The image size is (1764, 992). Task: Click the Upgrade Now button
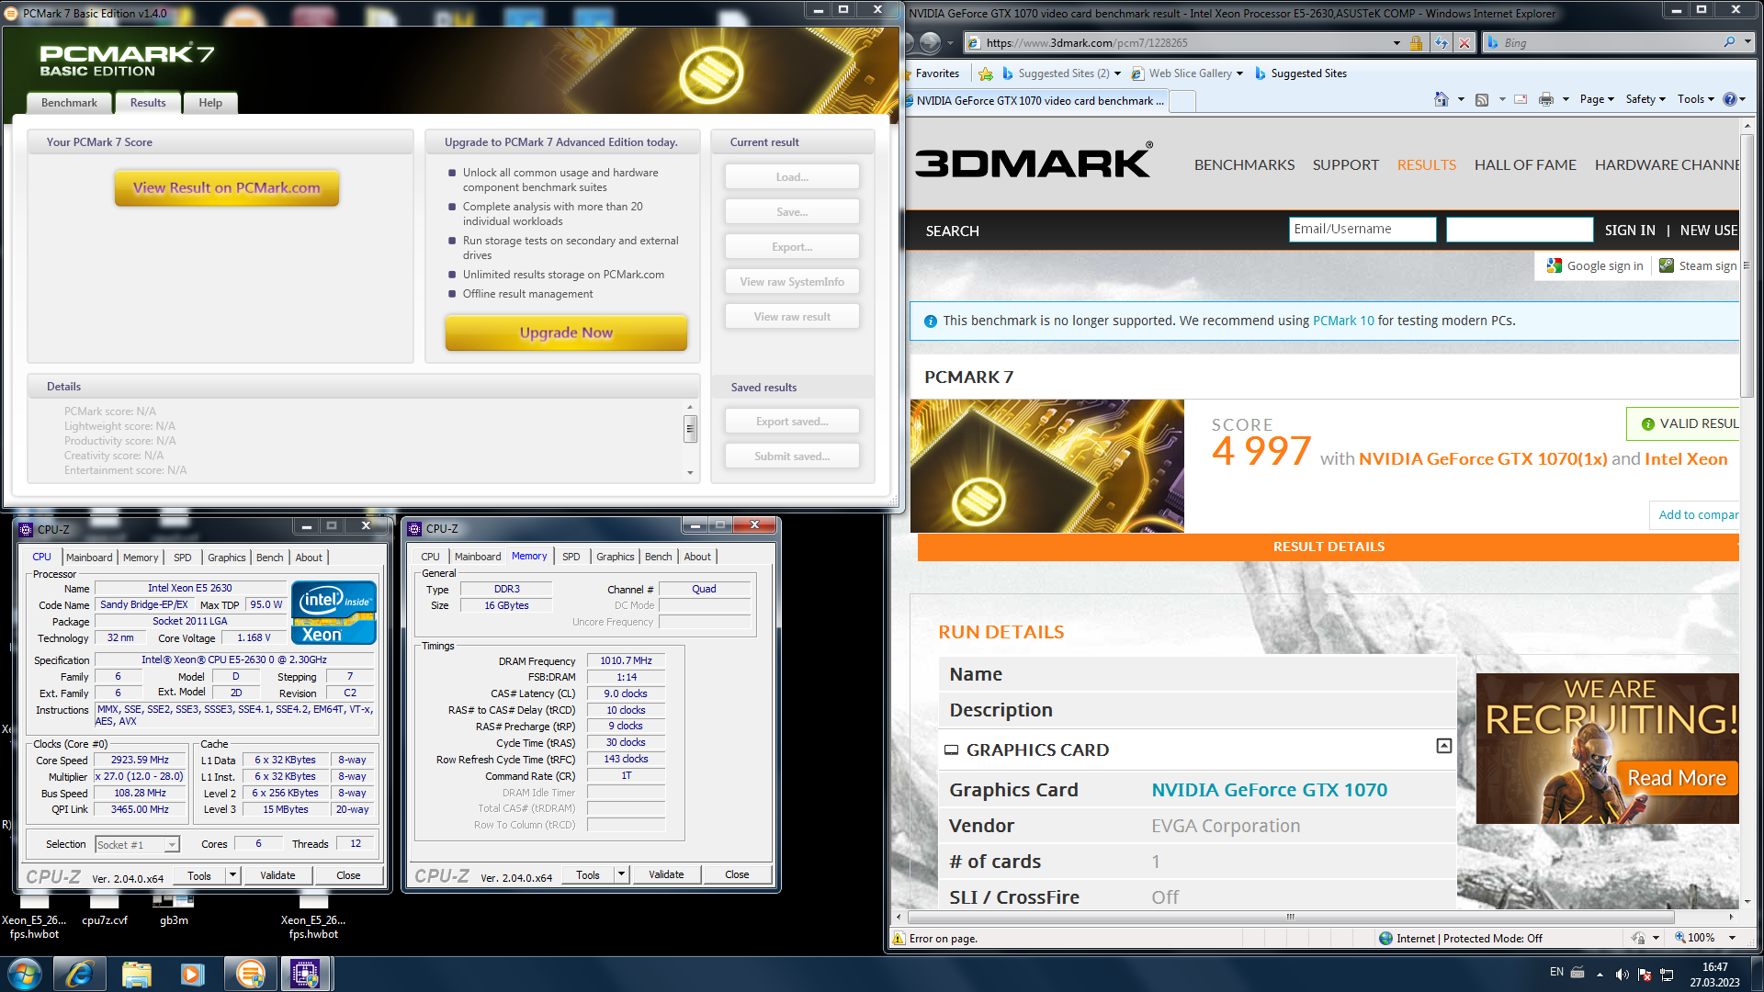click(566, 333)
